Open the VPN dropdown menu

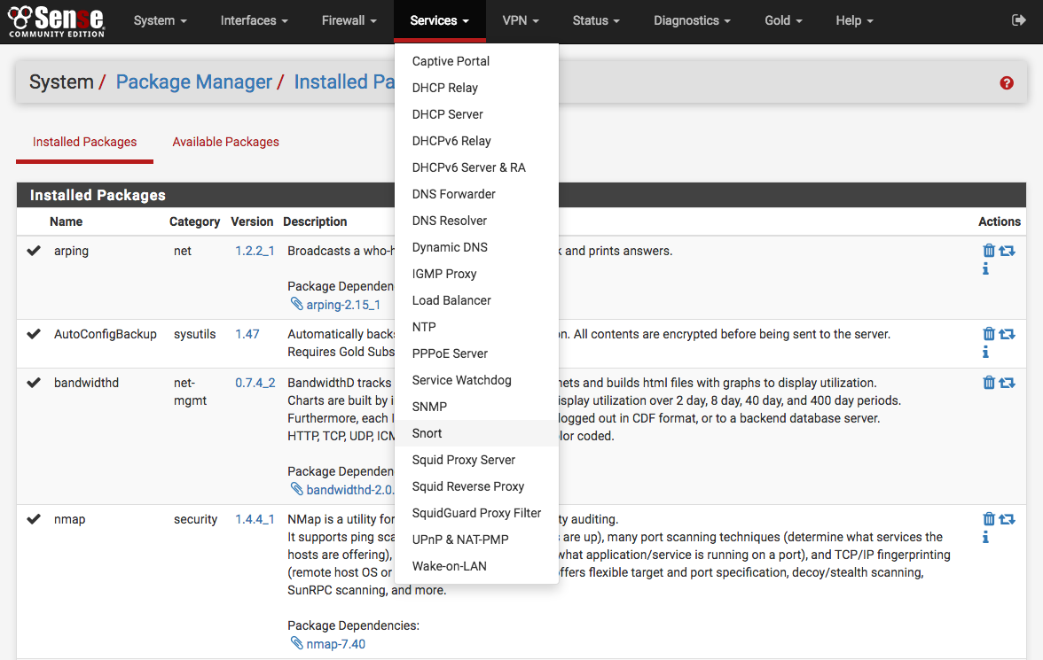[520, 20]
